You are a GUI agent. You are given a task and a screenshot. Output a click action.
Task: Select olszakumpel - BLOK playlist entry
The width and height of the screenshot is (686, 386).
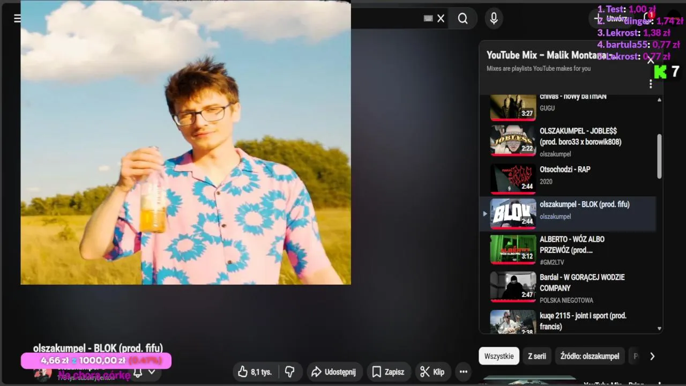pyautogui.click(x=568, y=214)
